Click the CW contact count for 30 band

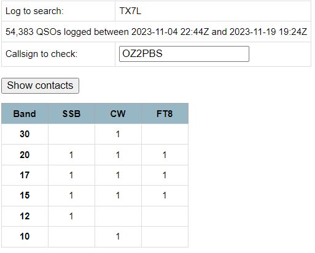[x=118, y=134]
